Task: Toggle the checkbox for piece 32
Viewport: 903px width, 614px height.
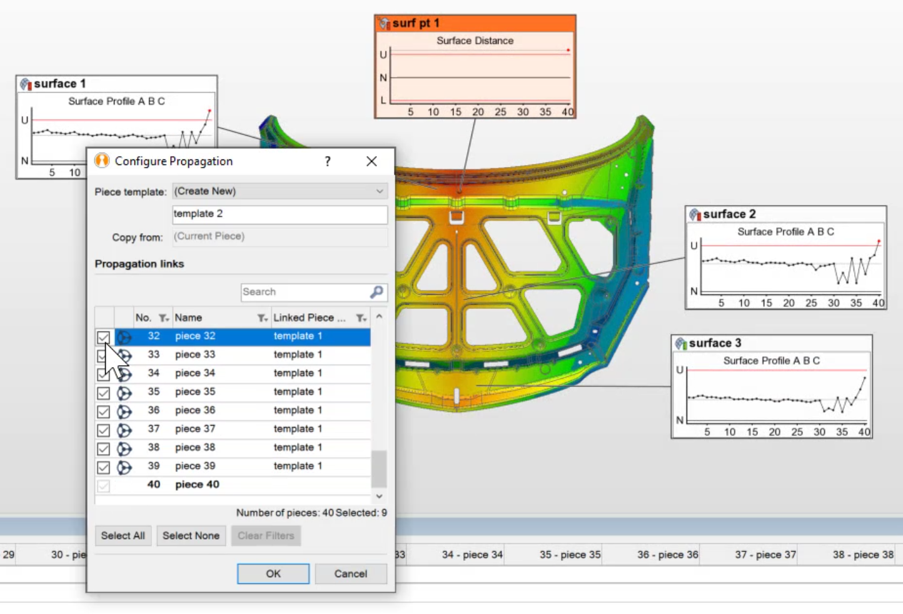Action: point(103,337)
